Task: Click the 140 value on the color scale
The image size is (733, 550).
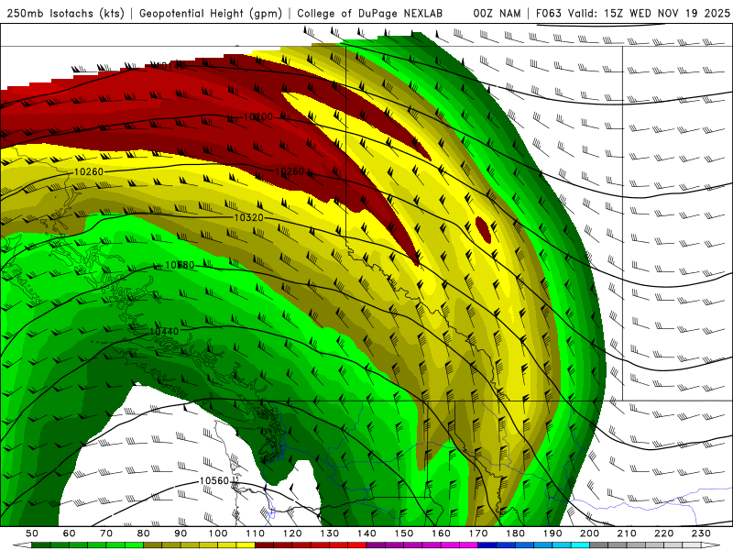Action: 366,533
